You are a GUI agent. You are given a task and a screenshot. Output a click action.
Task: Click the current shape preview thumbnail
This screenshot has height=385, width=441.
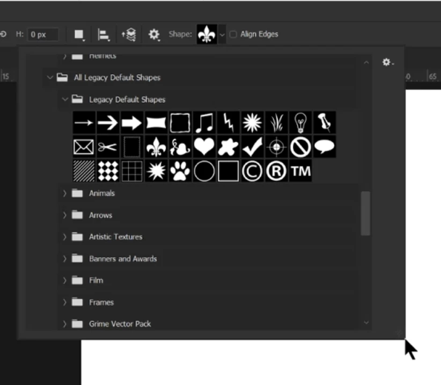pos(207,34)
